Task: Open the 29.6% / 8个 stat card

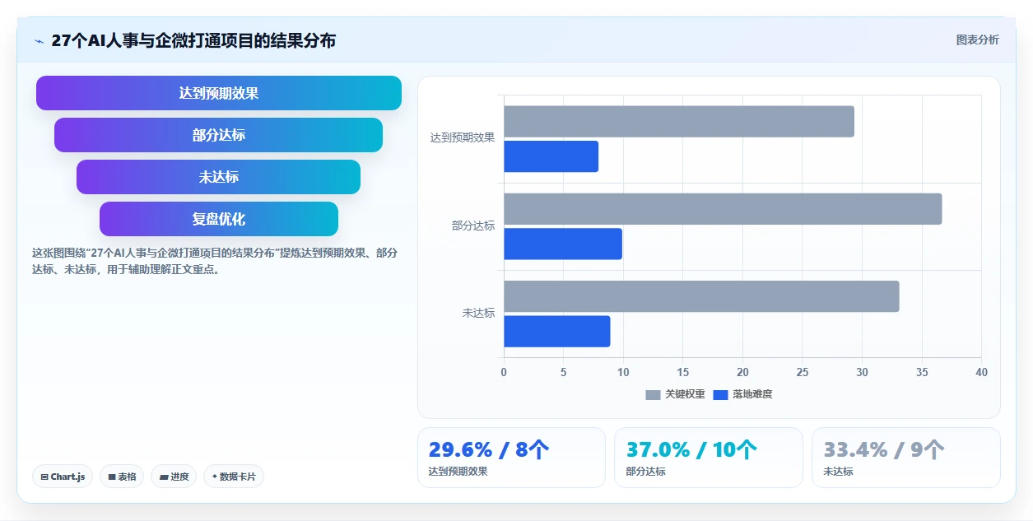Action: 511,458
